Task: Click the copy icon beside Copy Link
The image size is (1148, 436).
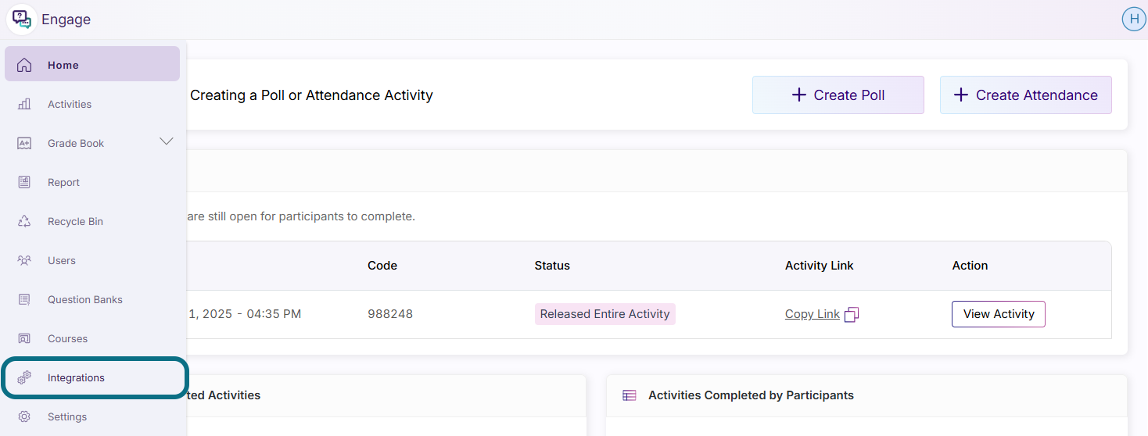Action: pyautogui.click(x=852, y=314)
